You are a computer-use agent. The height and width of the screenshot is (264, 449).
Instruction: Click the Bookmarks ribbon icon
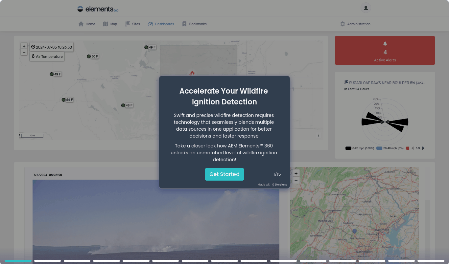184,23
